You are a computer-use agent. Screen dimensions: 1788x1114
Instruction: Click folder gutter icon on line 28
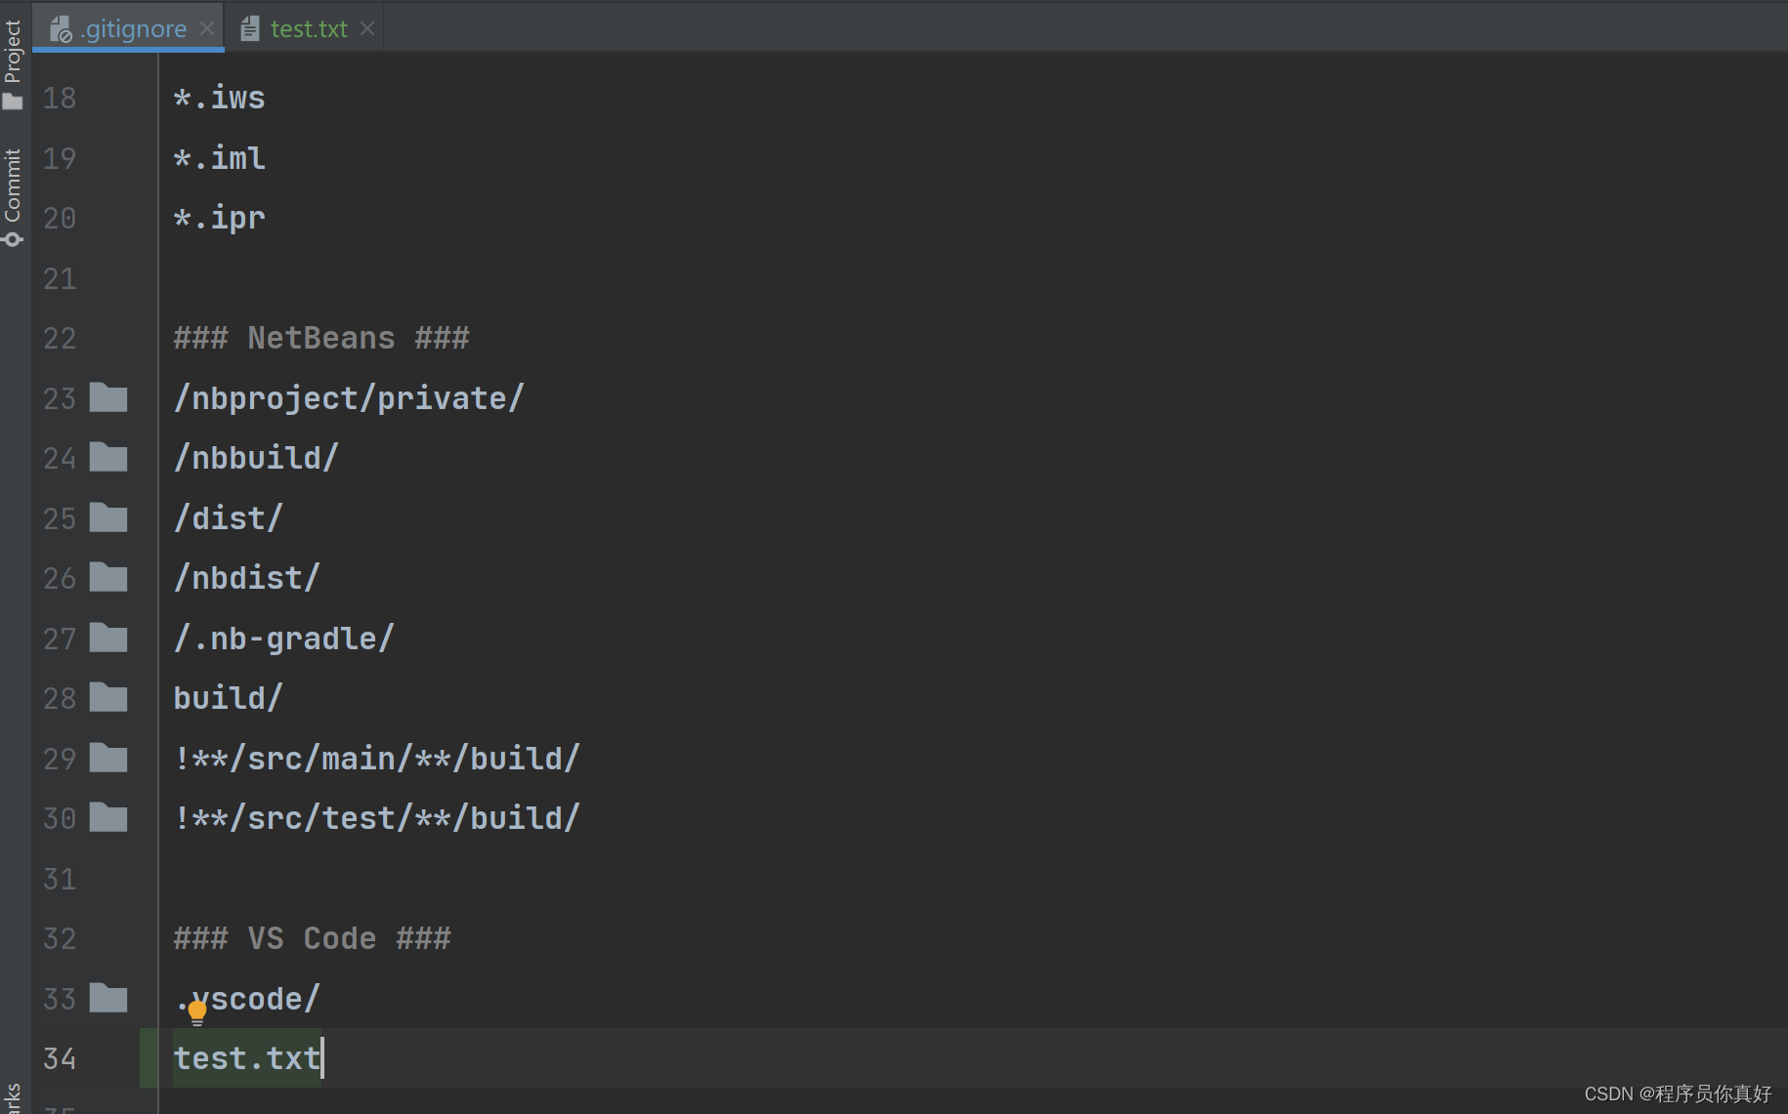click(x=108, y=697)
